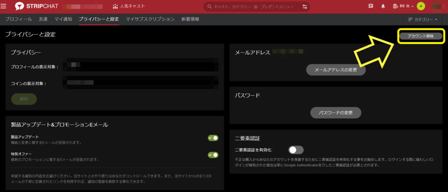The image size is (448, 192).
Task: Open the コインの表示対象 dropdown
Action: coord(140,83)
